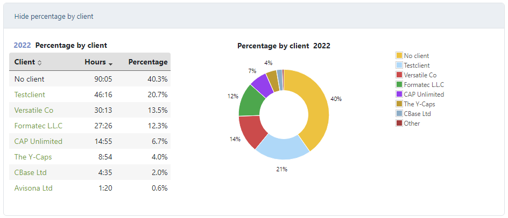
Task: Click the No client yellow legend swatch
Action: [399, 55]
